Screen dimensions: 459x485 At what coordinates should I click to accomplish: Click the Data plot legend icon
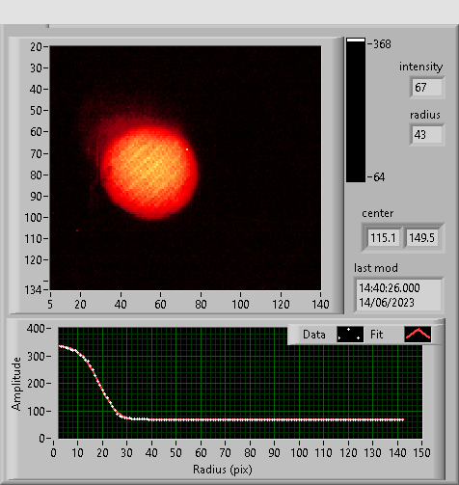pyautogui.click(x=350, y=335)
